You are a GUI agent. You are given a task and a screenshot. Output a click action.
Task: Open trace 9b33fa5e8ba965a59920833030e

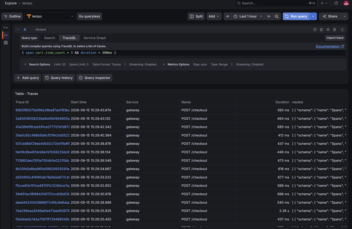pyautogui.click(x=42, y=169)
